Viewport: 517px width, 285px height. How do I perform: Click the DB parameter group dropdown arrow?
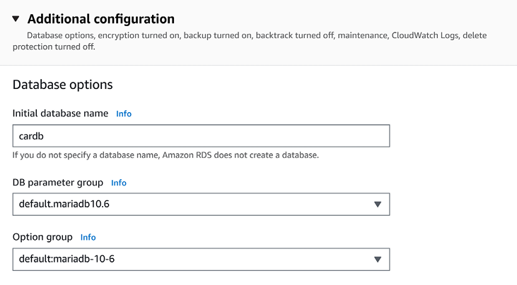click(x=378, y=205)
